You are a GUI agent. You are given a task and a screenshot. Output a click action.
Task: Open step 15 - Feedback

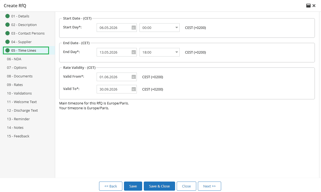(x=18, y=137)
